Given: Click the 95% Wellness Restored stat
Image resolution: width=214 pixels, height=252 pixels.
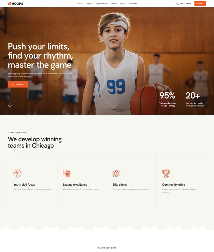Looking at the screenshot, I should click(x=168, y=99).
